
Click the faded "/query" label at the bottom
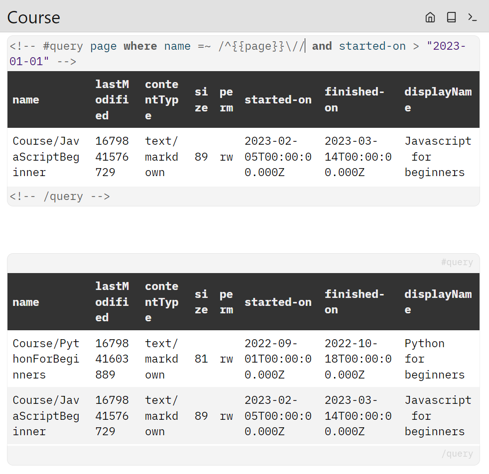pos(457,454)
